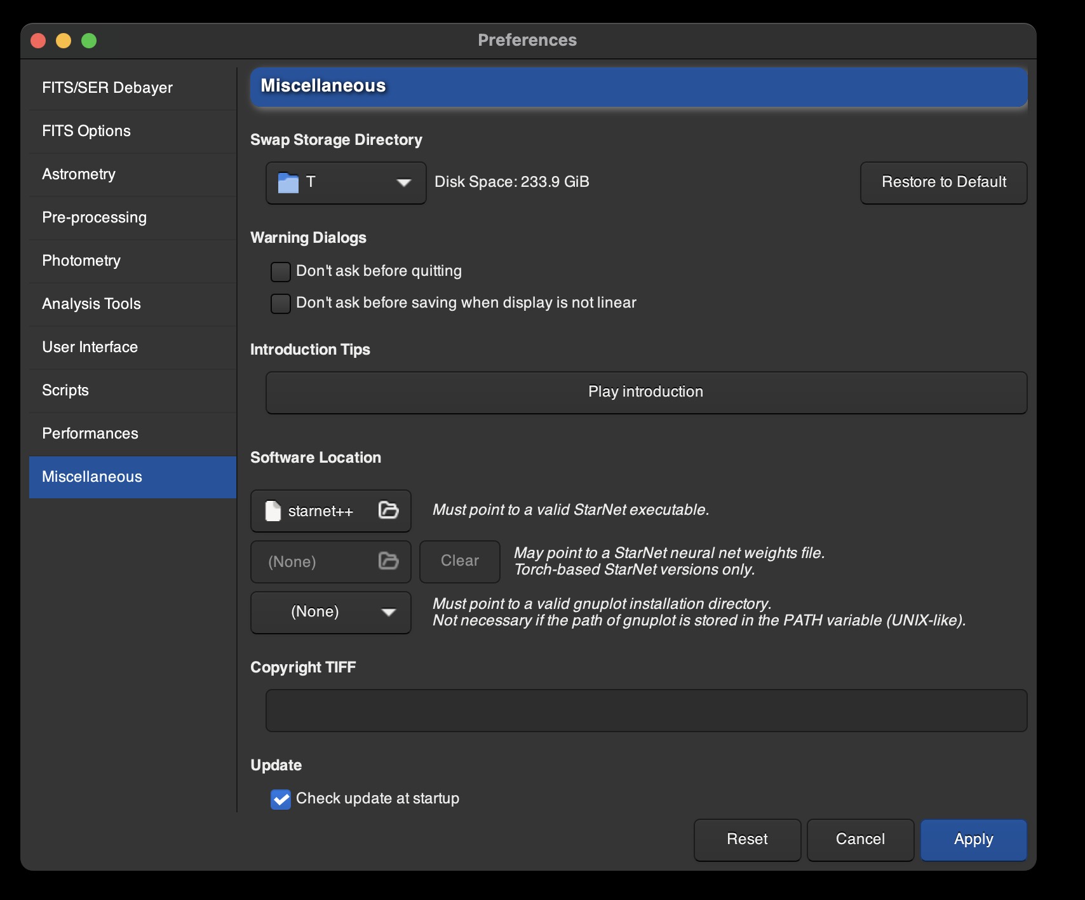Click the Copyright TIFF text field
This screenshot has height=900, width=1085.
point(646,711)
